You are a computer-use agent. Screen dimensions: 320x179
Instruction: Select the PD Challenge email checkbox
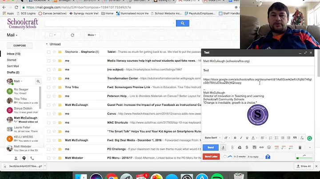[48, 149]
